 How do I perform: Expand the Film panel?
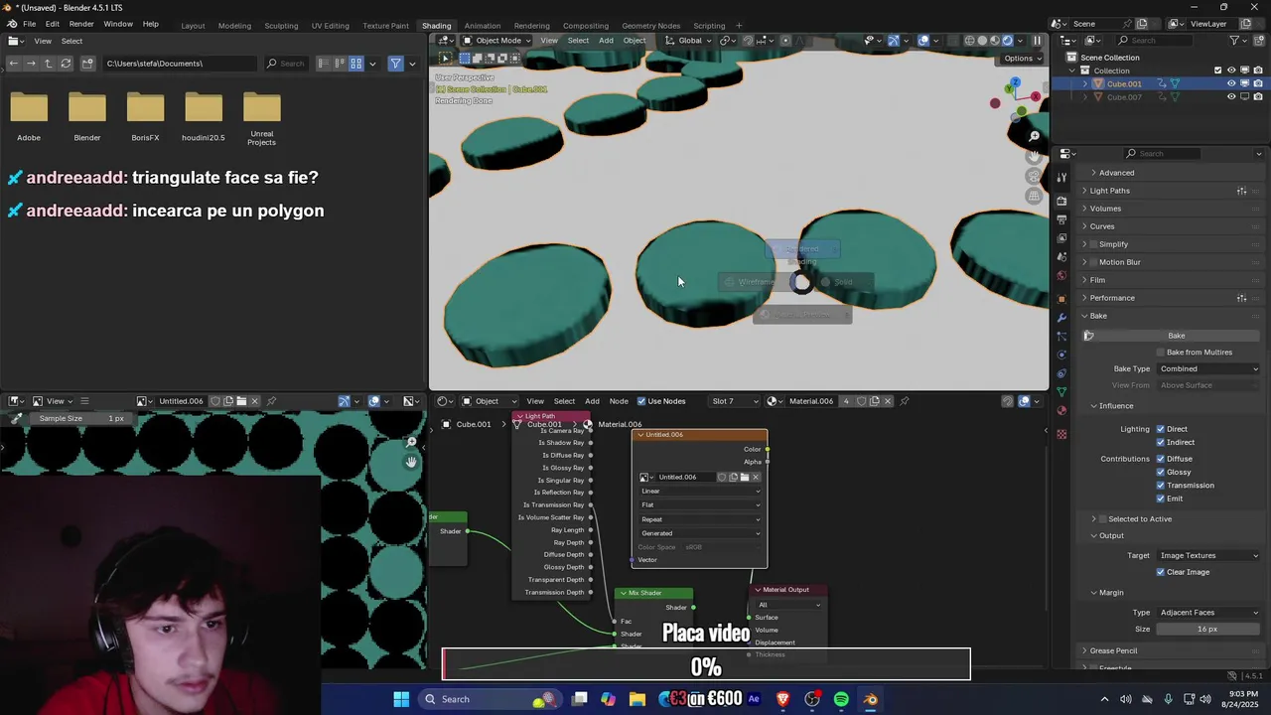pyautogui.click(x=1097, y=280)
